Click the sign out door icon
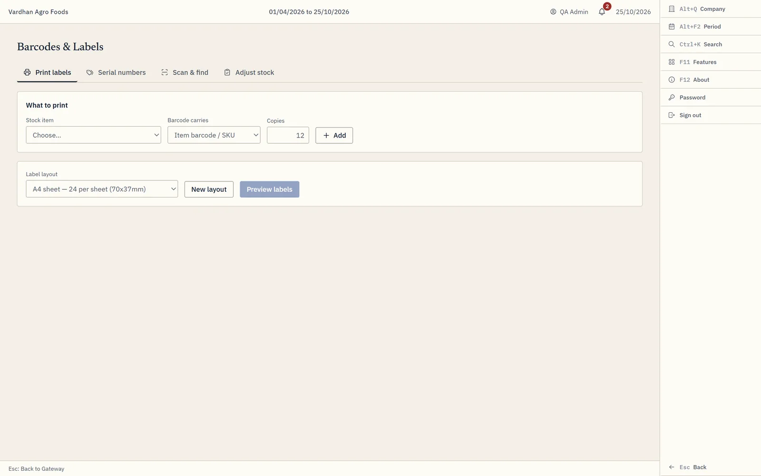Image resolution: width=761 pixels, height=476 pixels. click(x=672, y=115)
